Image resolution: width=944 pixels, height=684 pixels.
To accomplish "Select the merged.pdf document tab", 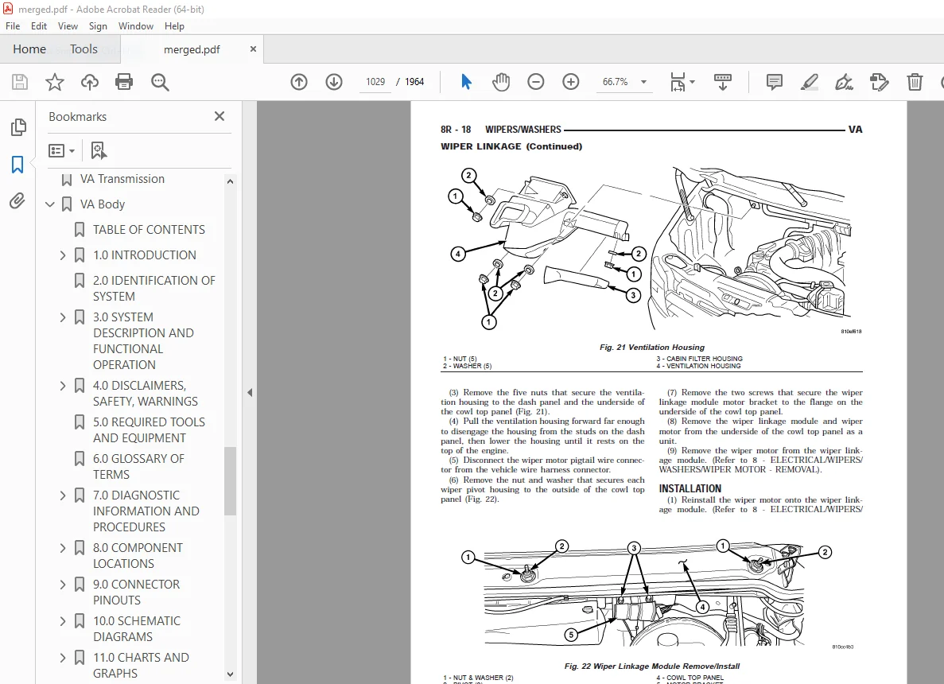I will 192,49.
